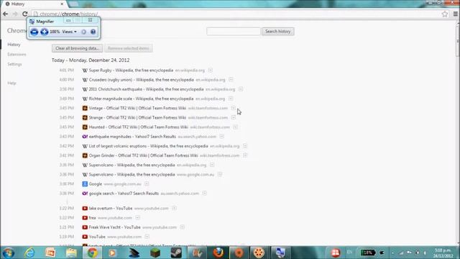
Task: Click the History browser tab
Action: pos(34,4)
